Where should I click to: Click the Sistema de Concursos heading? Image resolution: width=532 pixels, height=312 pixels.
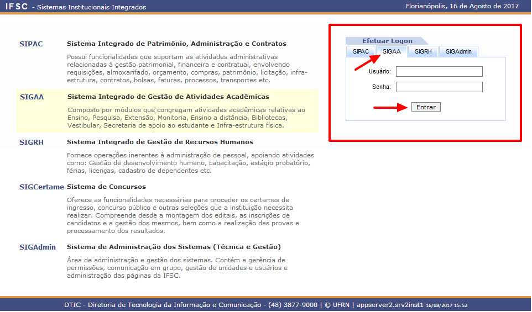(x=106, y=187)
